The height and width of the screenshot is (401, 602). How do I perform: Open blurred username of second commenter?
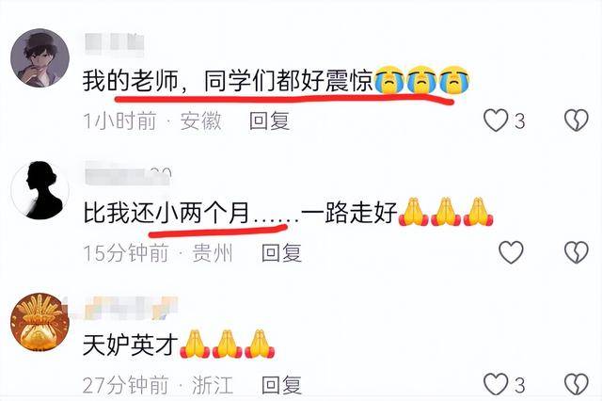coord(128,175)
